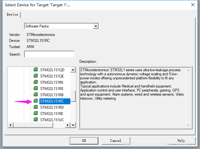200x149 pixels.
Task: Click description box scroll down arrow
Action: tap(188, 125)
